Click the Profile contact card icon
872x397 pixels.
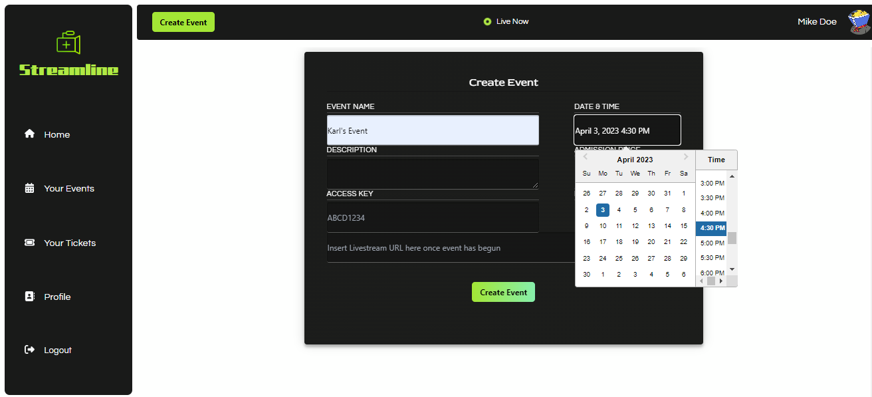tap(29, 297)
